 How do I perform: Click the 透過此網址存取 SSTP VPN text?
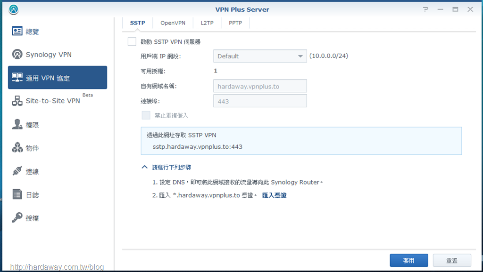182,135
